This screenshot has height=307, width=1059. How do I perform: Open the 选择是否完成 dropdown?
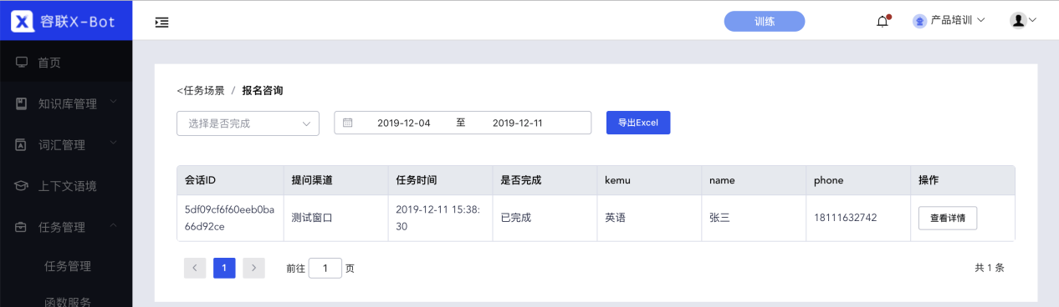(x=248, y=123)
